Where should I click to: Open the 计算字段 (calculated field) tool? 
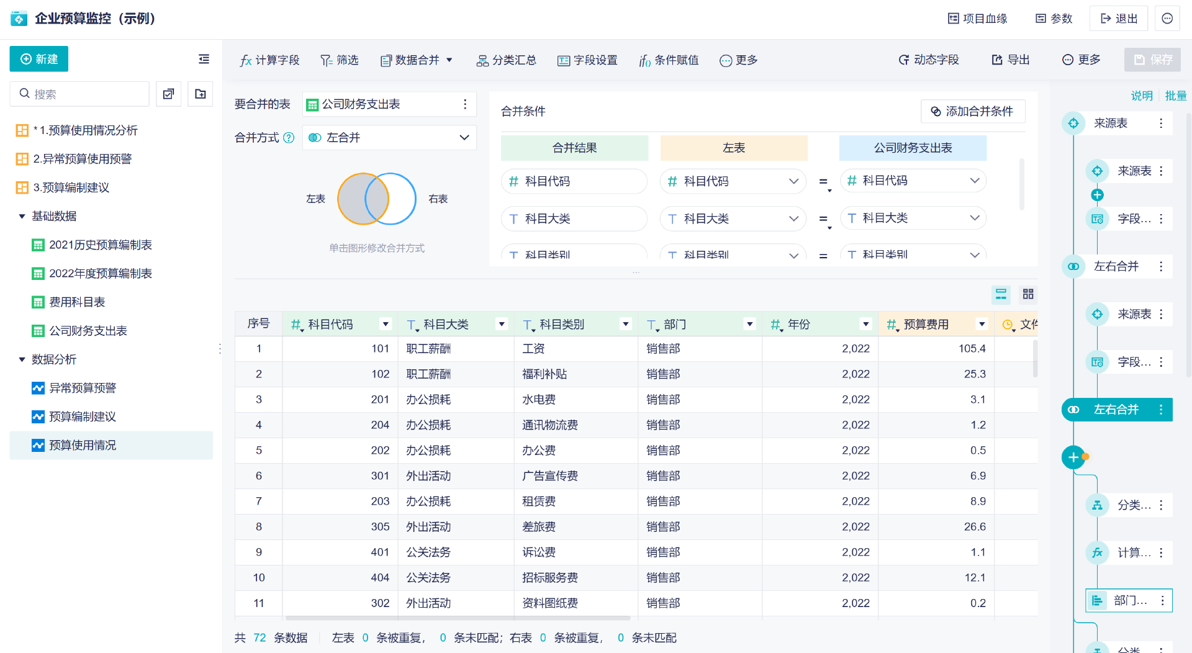click(269, 60)
